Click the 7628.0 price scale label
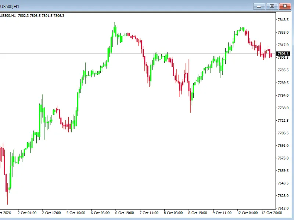Image resolution: width=294 pixels, height=220 pixels. pos(283,196)
